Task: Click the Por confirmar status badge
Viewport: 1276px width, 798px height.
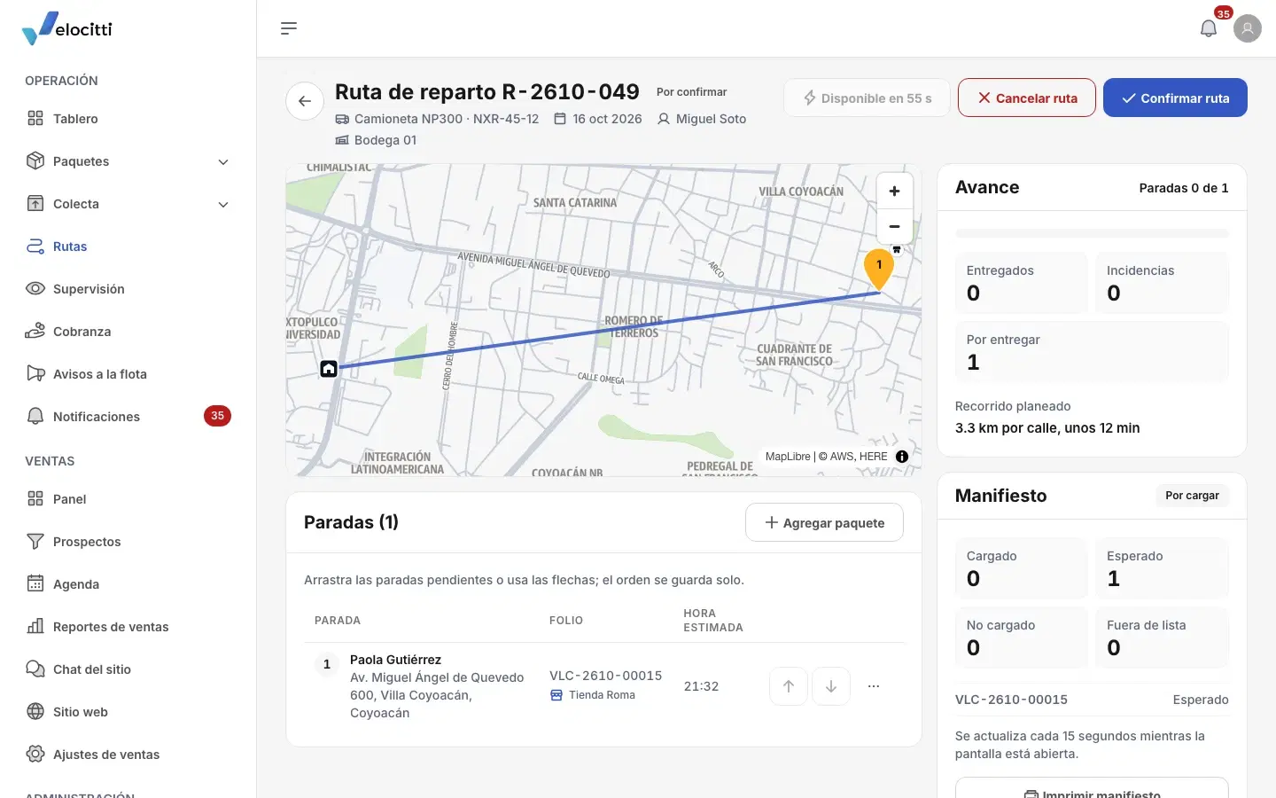Action: point(691,92)
